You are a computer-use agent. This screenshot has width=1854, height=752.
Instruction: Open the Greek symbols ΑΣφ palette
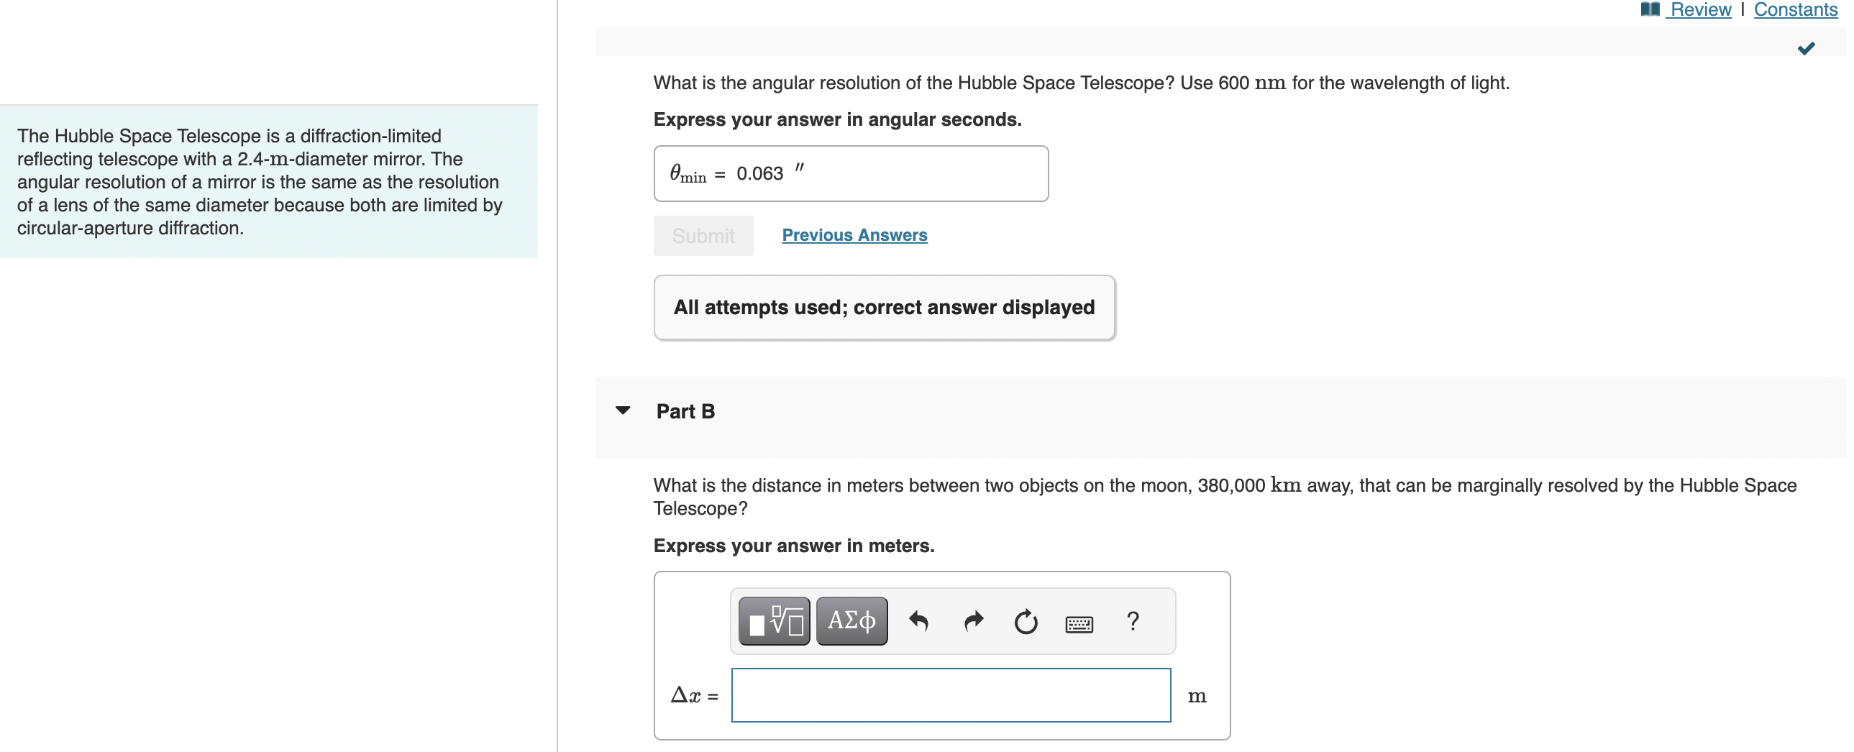point(851,620)
